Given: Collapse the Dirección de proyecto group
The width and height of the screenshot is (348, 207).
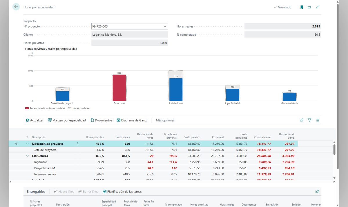Looking at the screenshot, I should (27, 144).
